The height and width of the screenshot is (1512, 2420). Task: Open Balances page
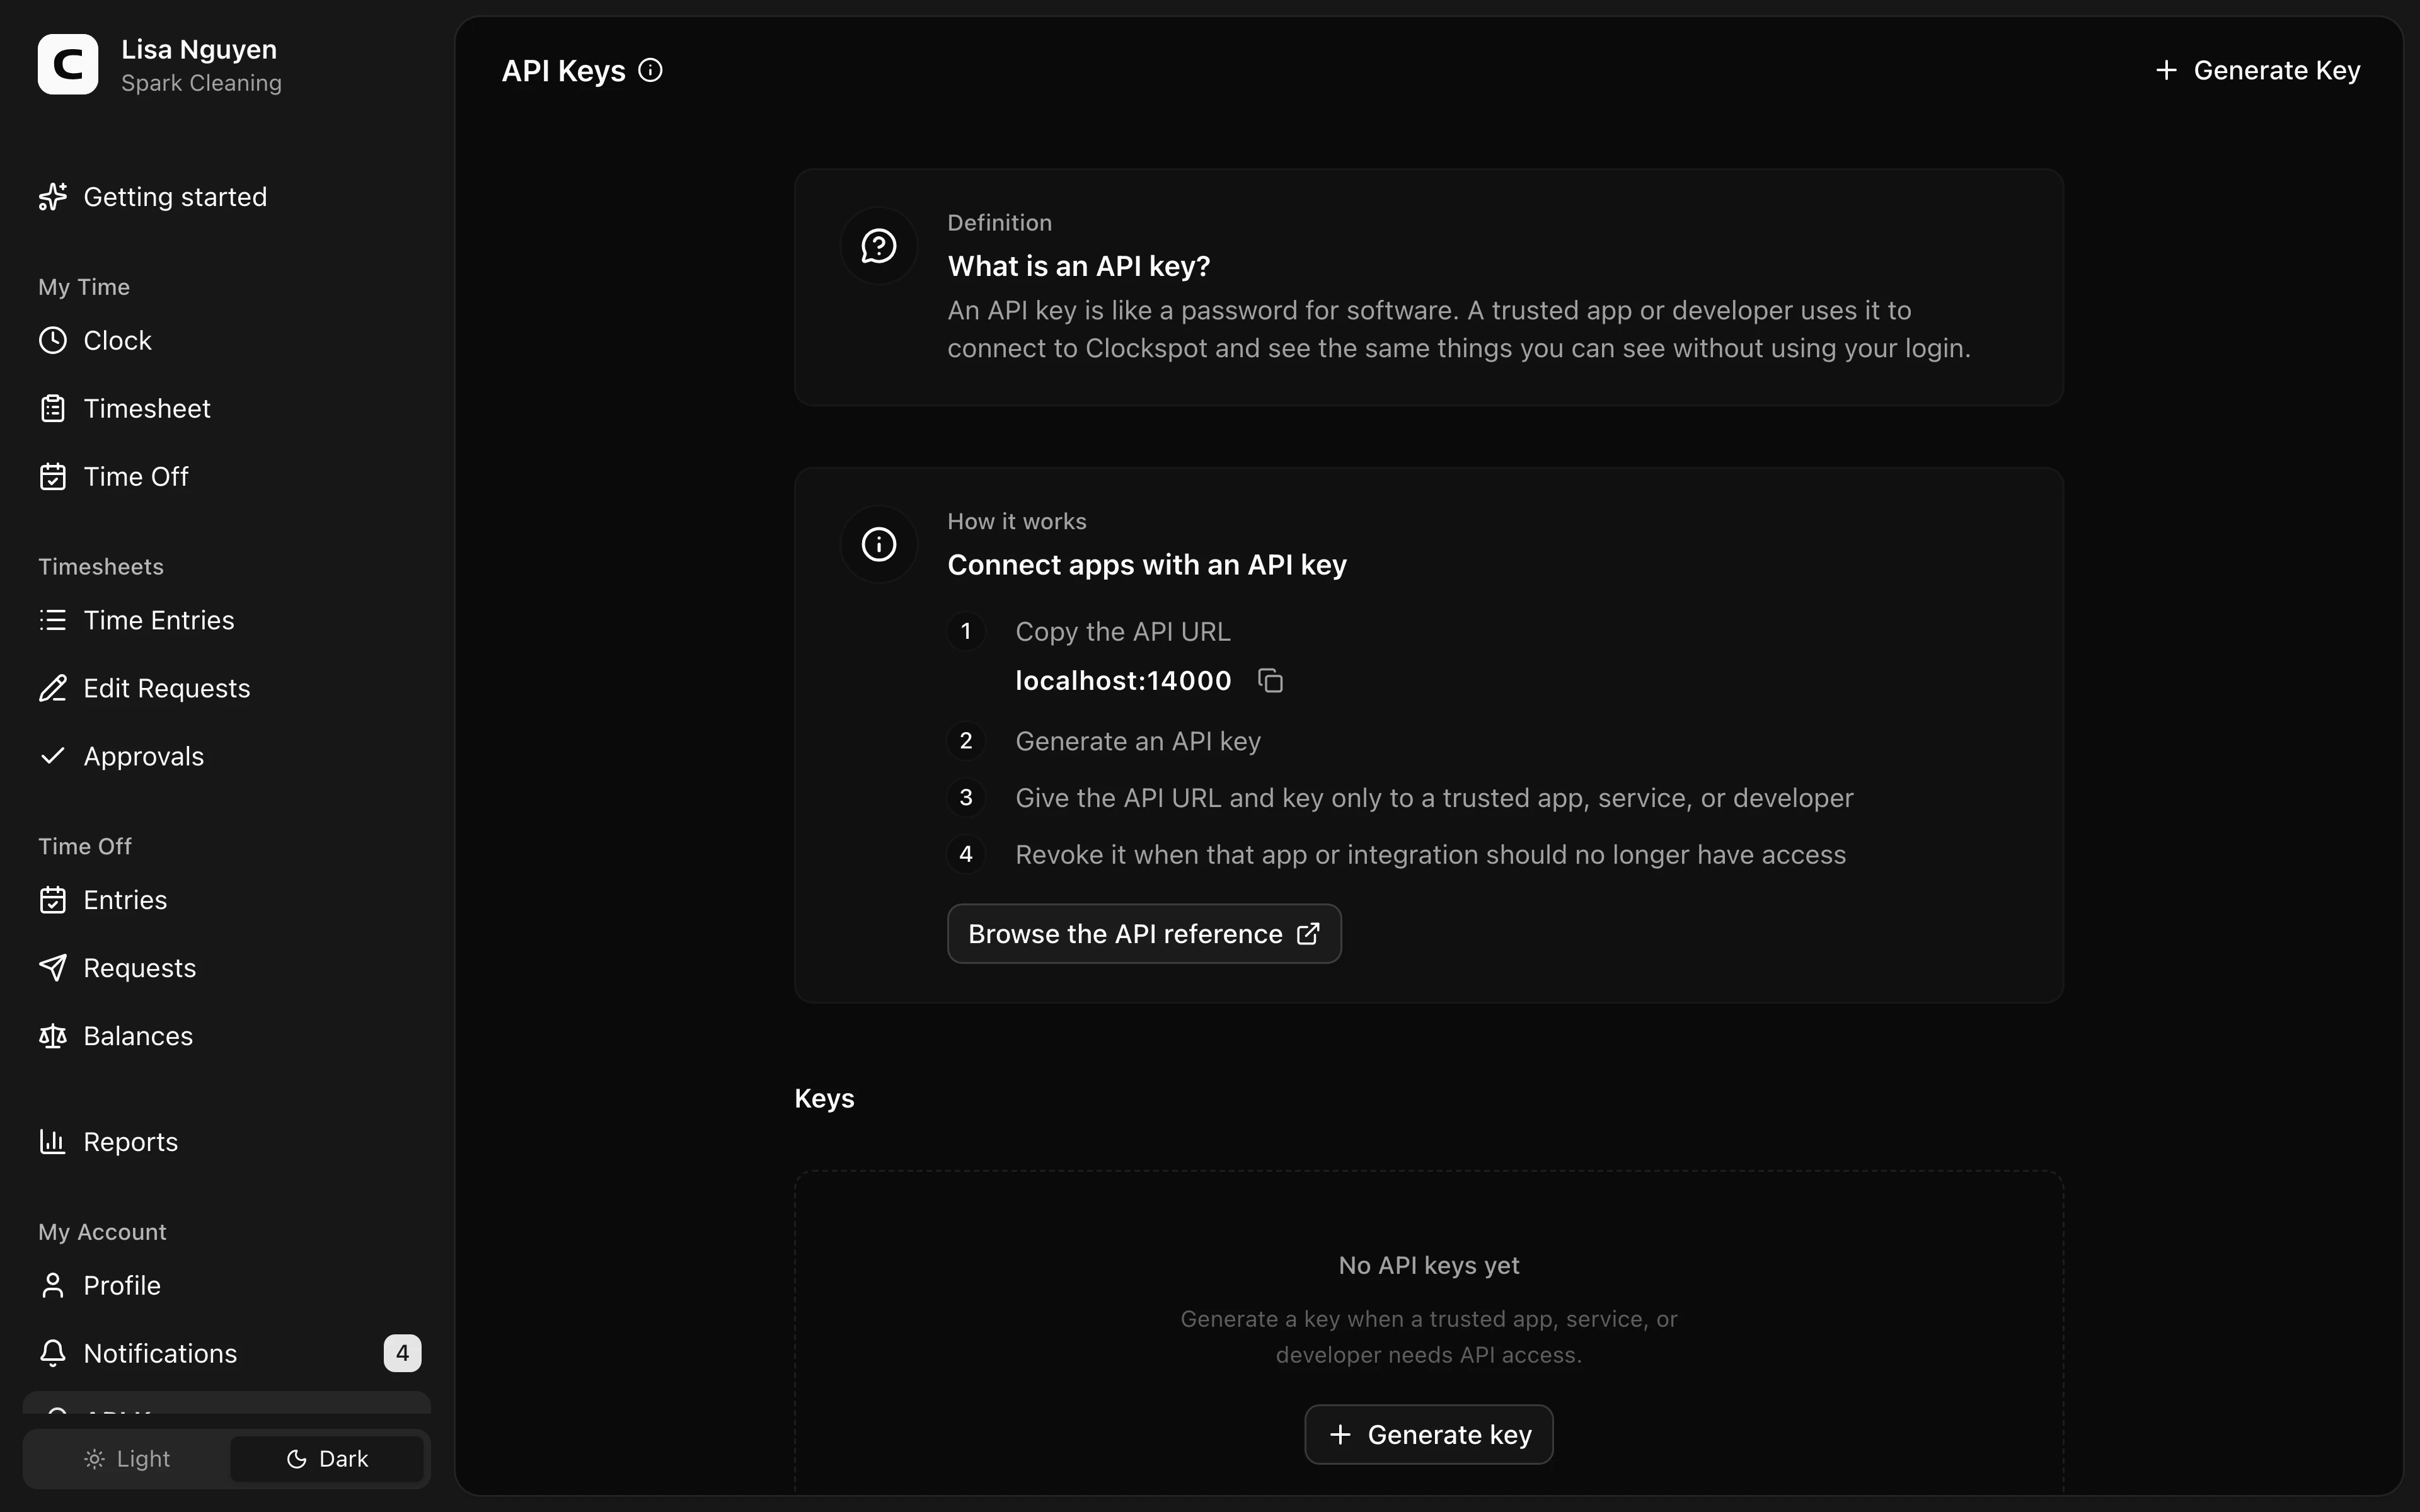227,1036
